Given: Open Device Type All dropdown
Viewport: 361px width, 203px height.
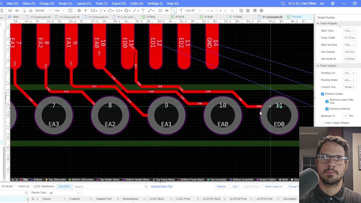Looking at the screenshot, I should coord(64,193).
